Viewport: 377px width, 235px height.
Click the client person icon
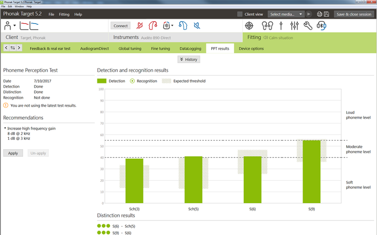point(7,26)
